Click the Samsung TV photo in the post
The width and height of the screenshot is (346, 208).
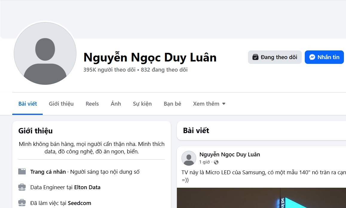point(261,198)
